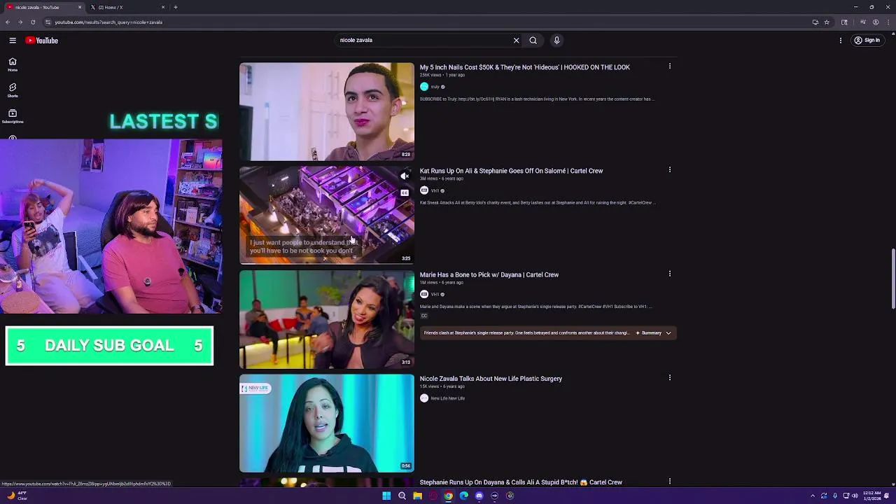The height and width of the screenshot is (504, 896).
Task: Toggle captions on Kat Runs Up preview
Action: pos(405,192)
